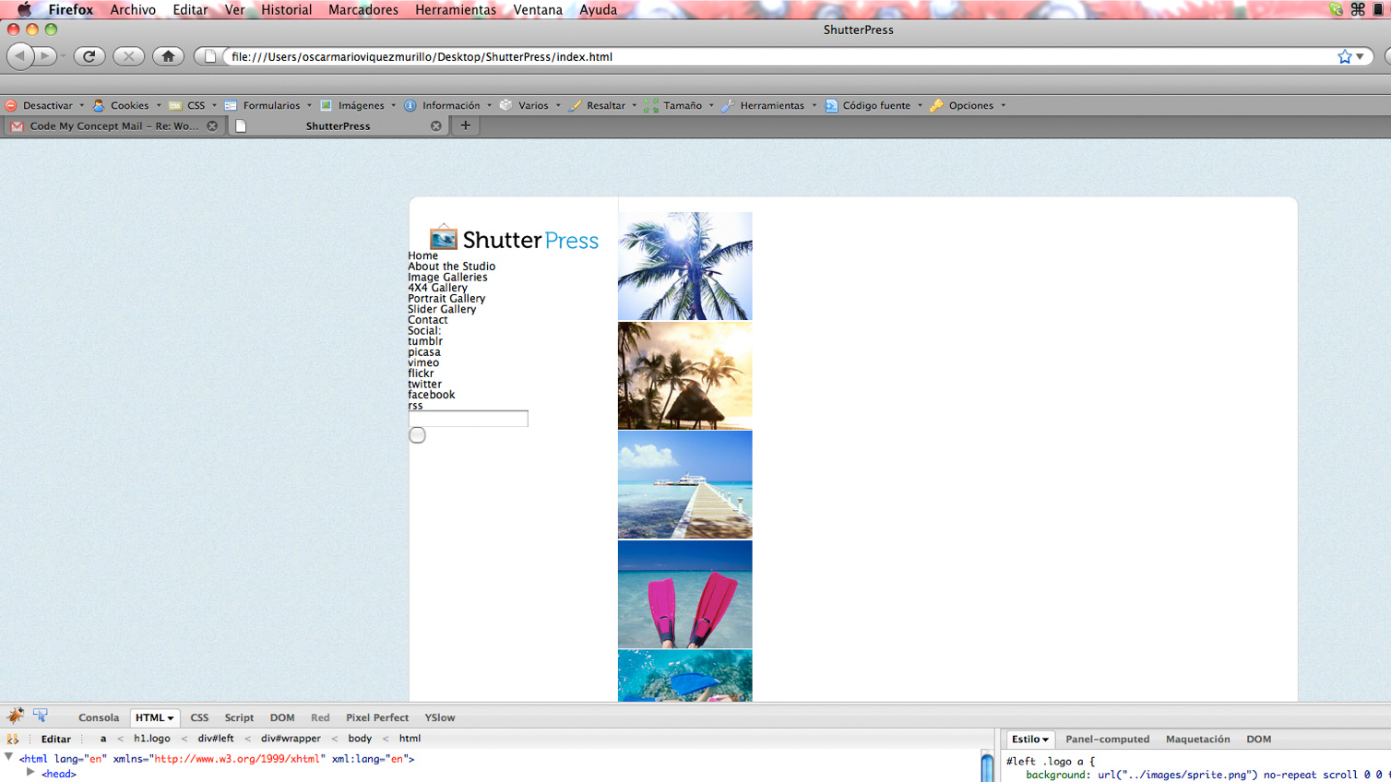The width and height of the screenshot is (1391, 782).
Task: Open the Resaltar toolbar menu
Action: [603, 105]
